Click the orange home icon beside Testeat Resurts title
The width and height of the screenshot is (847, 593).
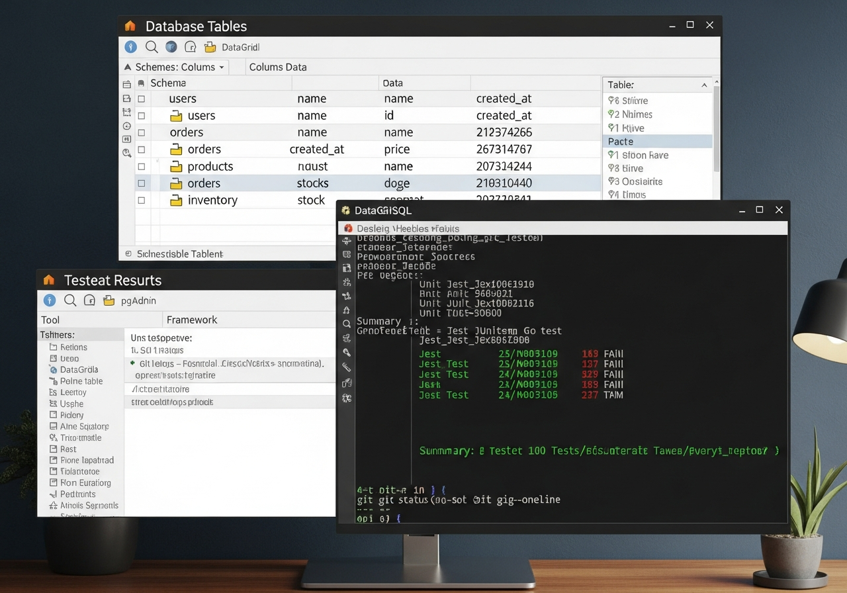pos(48,280)
